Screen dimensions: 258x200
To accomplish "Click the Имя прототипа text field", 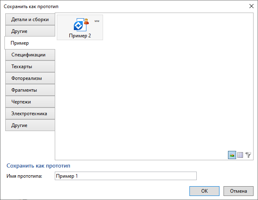I will [125, 176].
